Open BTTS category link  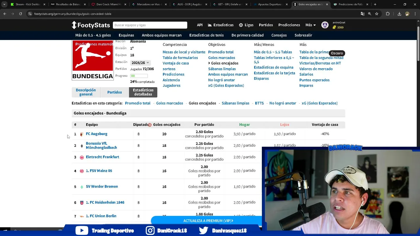point(259,103)
